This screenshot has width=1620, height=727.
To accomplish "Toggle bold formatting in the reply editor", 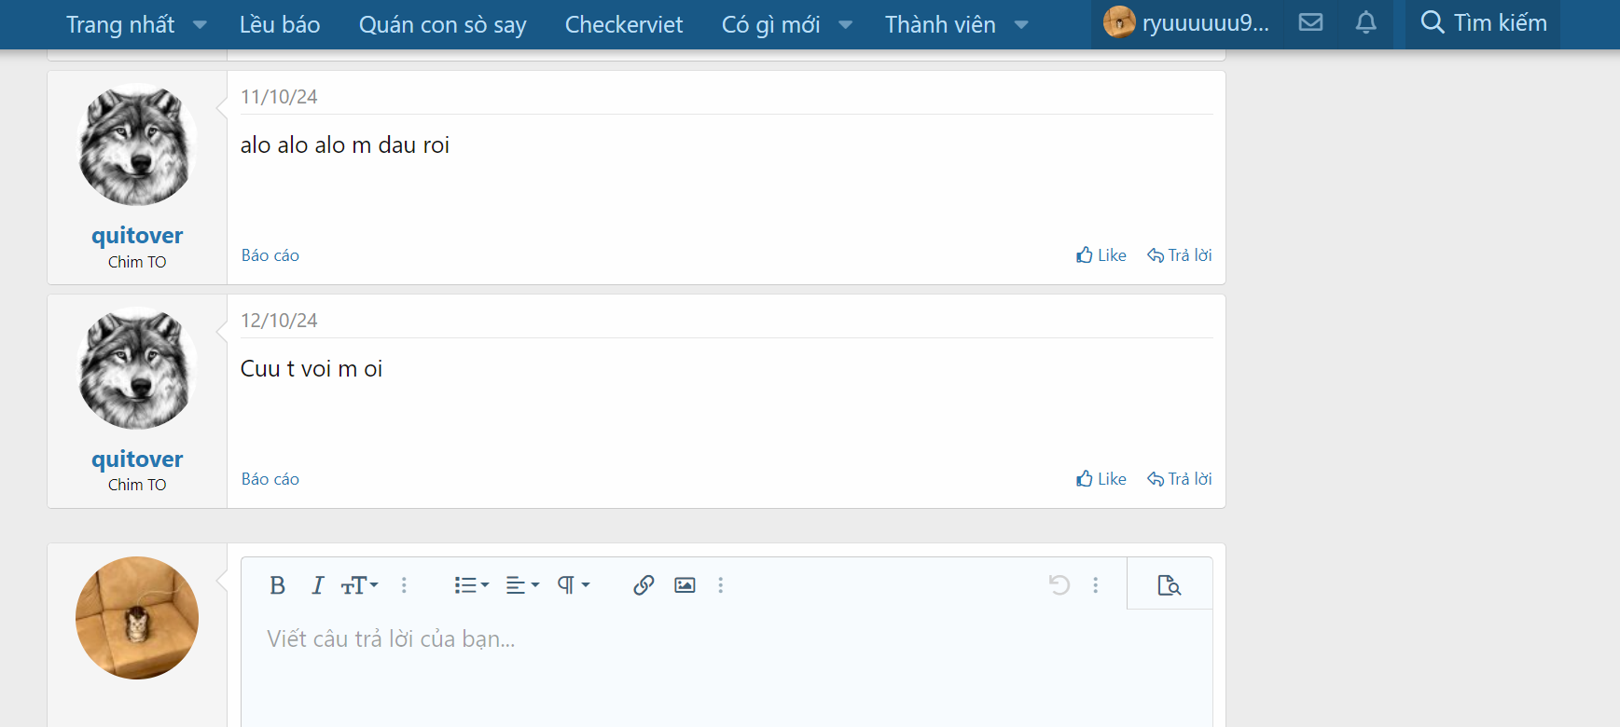I will click(277, 585).
